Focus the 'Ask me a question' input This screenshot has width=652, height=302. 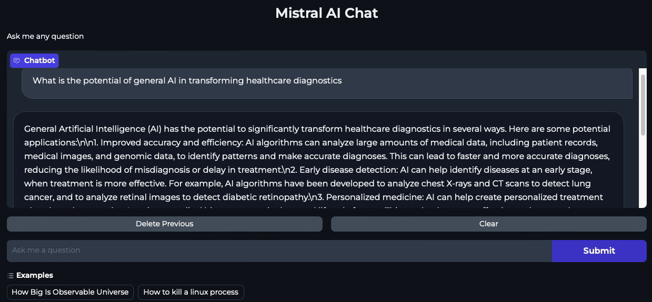click(279, 251)
